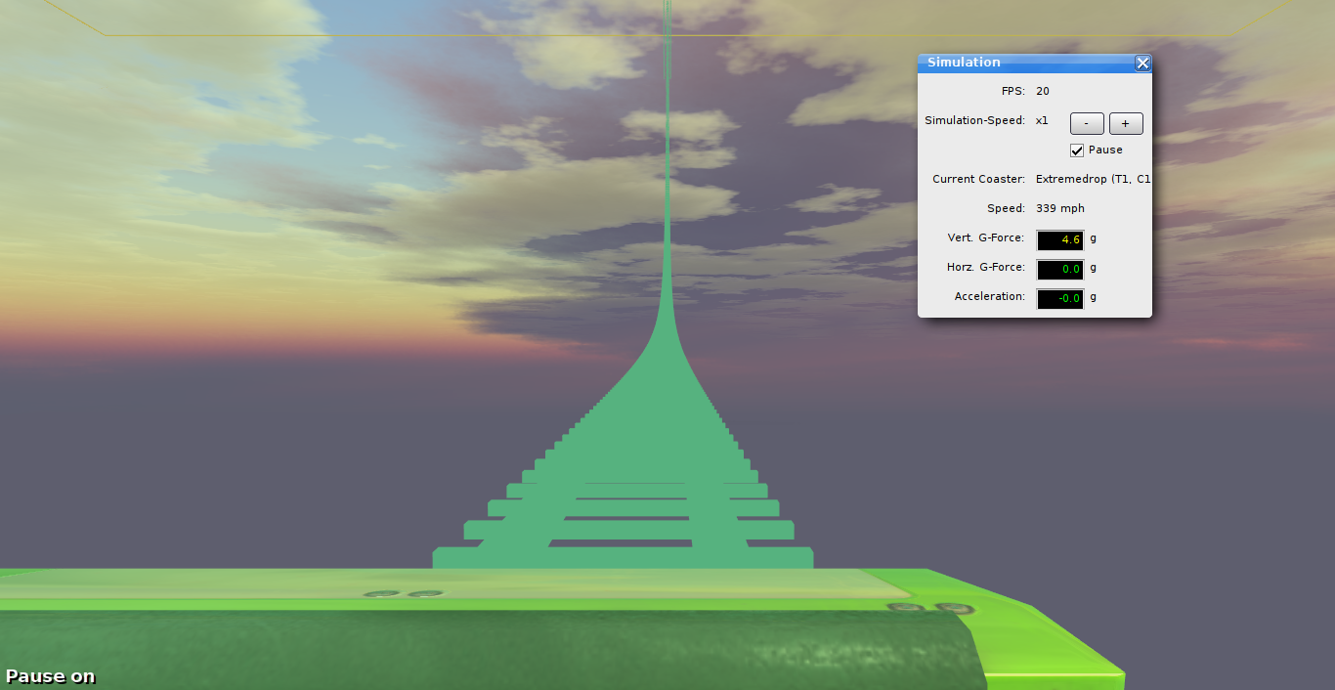The height and width of the screenshot is (690, 1335).
Task: Click the x1 simulation speed value
Action: pos(1042,121)
